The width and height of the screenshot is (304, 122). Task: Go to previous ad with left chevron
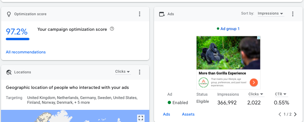[x=280, y=114]
